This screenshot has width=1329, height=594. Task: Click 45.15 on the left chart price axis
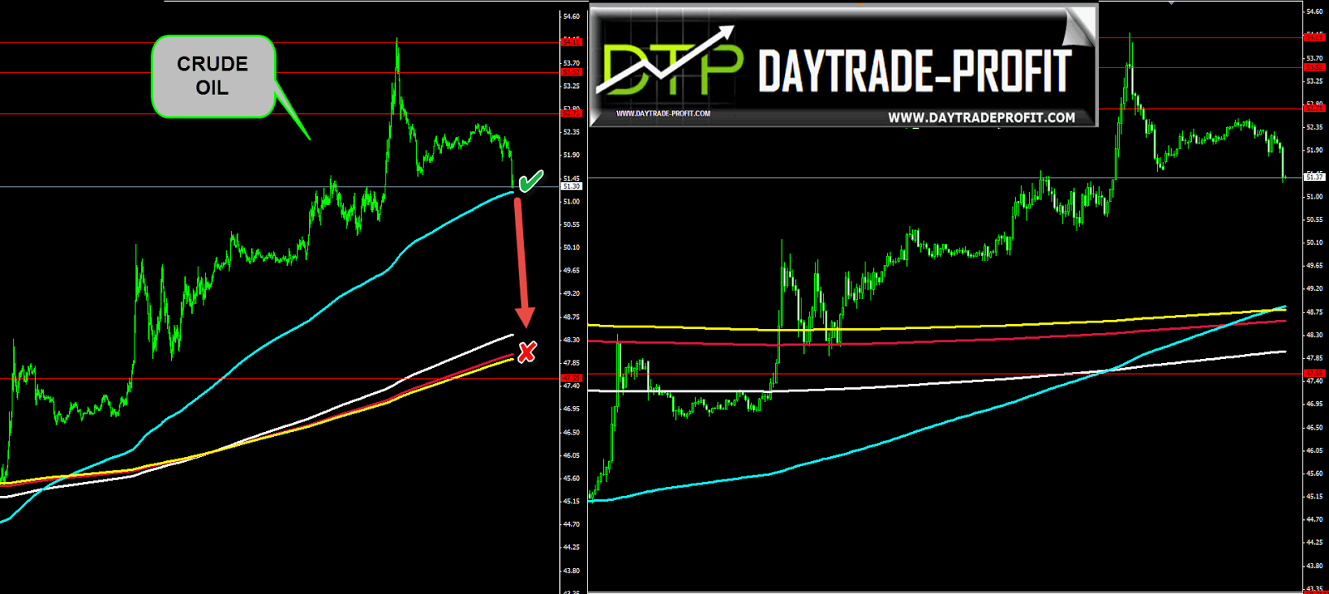click(571, 502)
